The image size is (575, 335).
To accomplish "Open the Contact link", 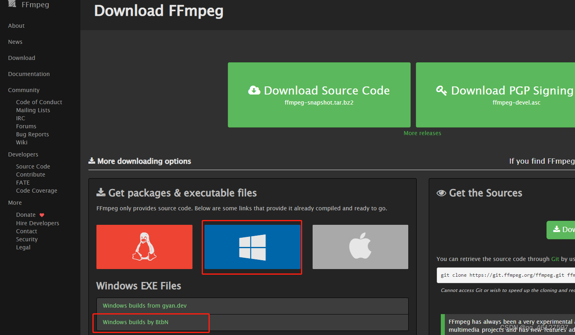I will point(27,231).
